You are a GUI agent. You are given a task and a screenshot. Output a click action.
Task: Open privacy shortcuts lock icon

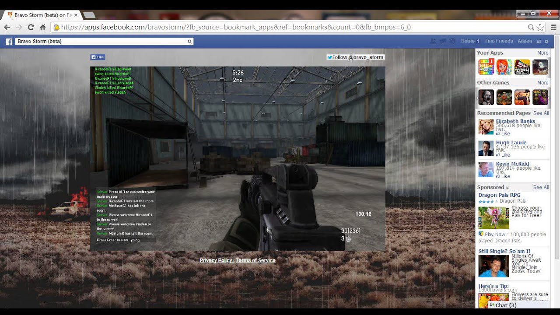coord(539,42)
